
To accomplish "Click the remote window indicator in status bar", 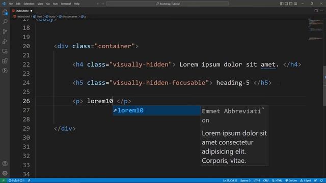I will click(4, 180).
